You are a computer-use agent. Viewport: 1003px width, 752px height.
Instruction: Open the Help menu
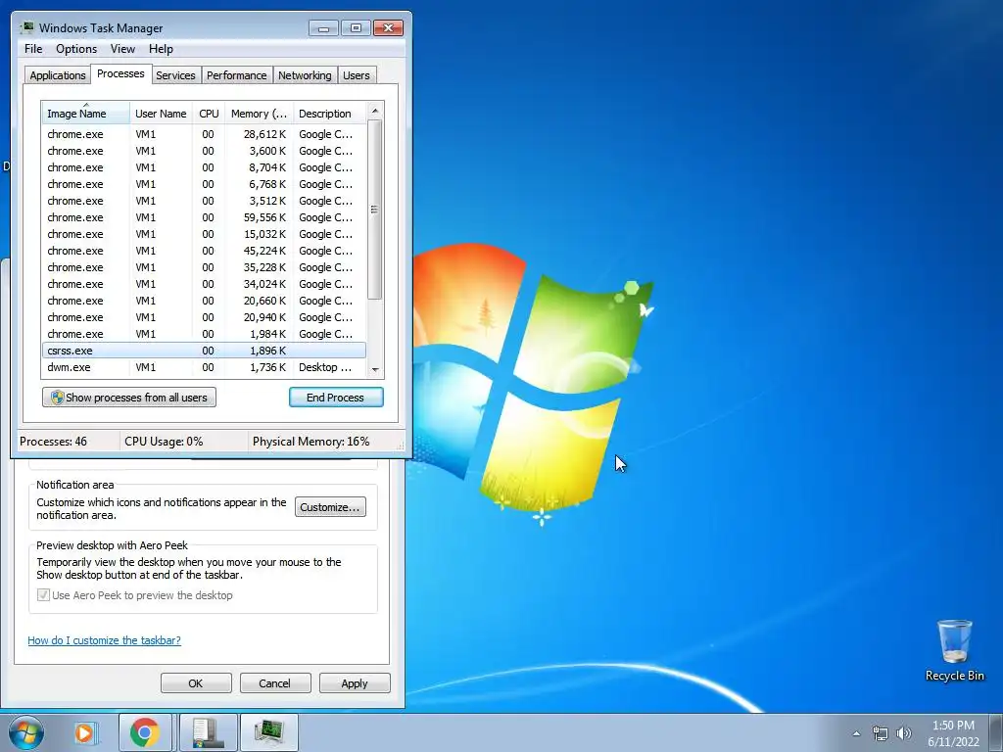coord(161,49)
